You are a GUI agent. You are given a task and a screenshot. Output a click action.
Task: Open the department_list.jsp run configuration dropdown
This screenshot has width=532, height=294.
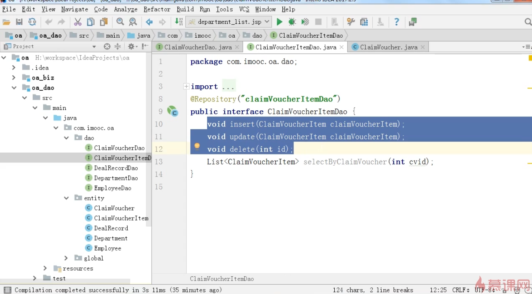click(228, 22)
